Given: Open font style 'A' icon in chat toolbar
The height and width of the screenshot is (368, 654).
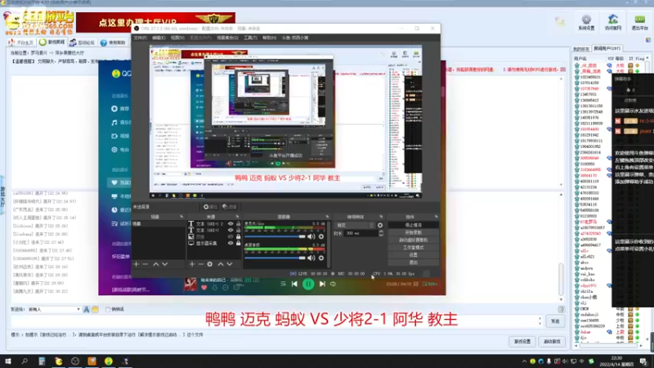Looking at the screenshot, I should point(87,310).
